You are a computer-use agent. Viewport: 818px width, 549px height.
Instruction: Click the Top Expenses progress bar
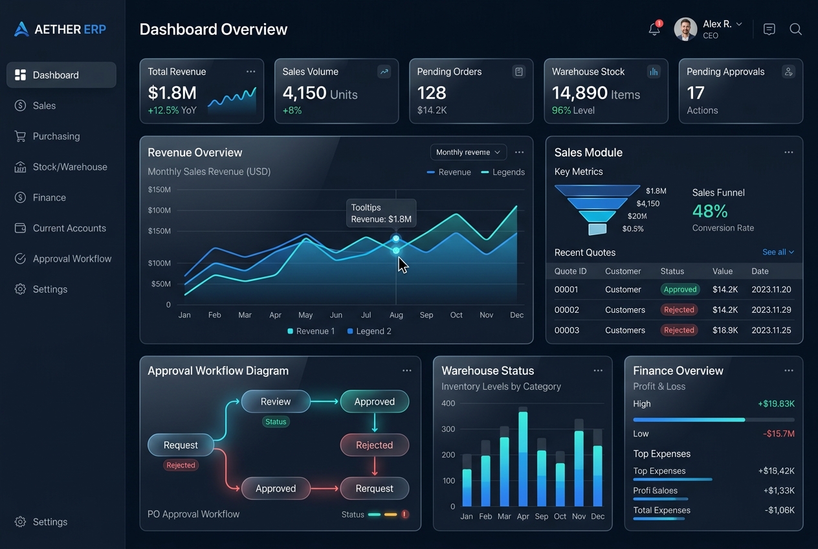673,480
